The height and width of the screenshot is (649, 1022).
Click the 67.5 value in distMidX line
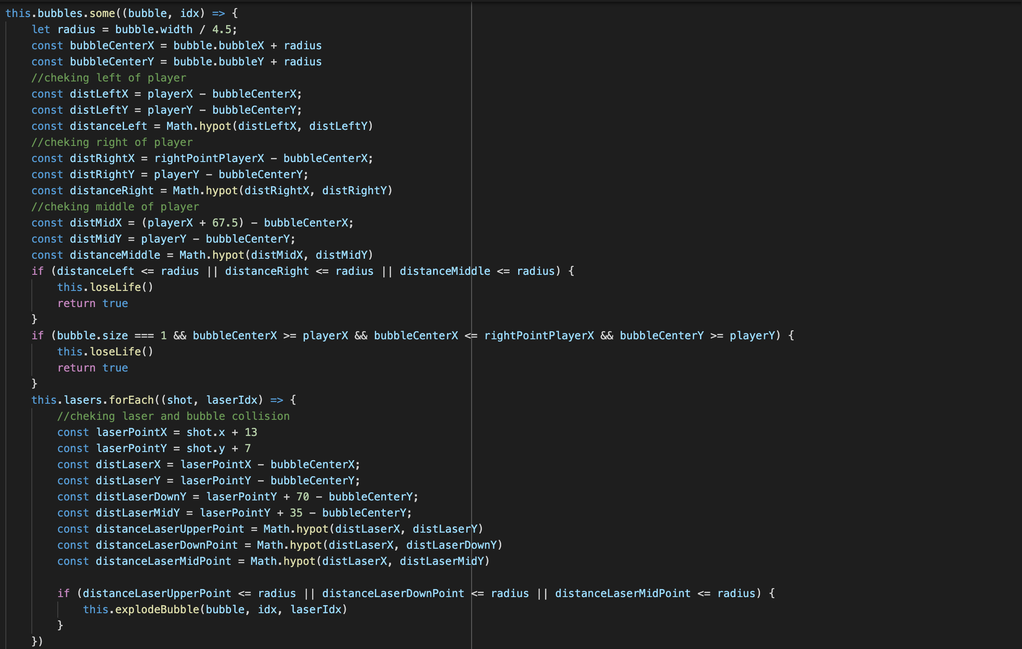click(x=225, y=223)
